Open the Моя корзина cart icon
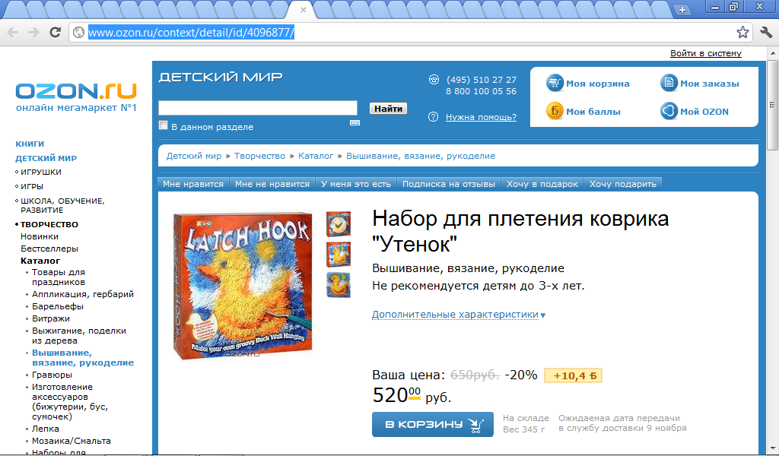 (x=555, y=83)
